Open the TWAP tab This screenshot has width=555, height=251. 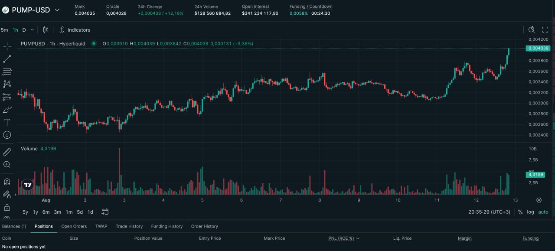(101, 226)
